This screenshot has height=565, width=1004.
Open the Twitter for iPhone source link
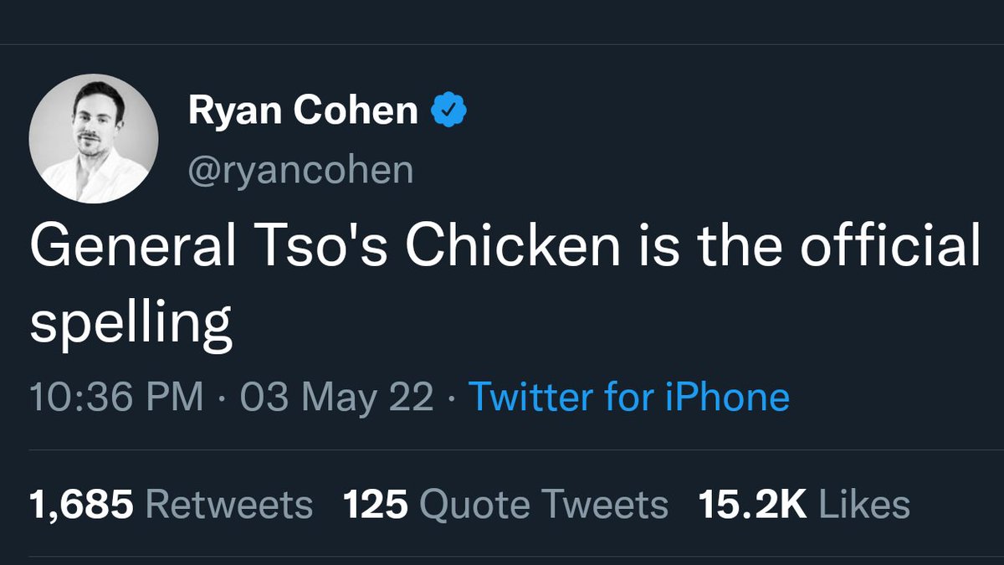[628, 396]
